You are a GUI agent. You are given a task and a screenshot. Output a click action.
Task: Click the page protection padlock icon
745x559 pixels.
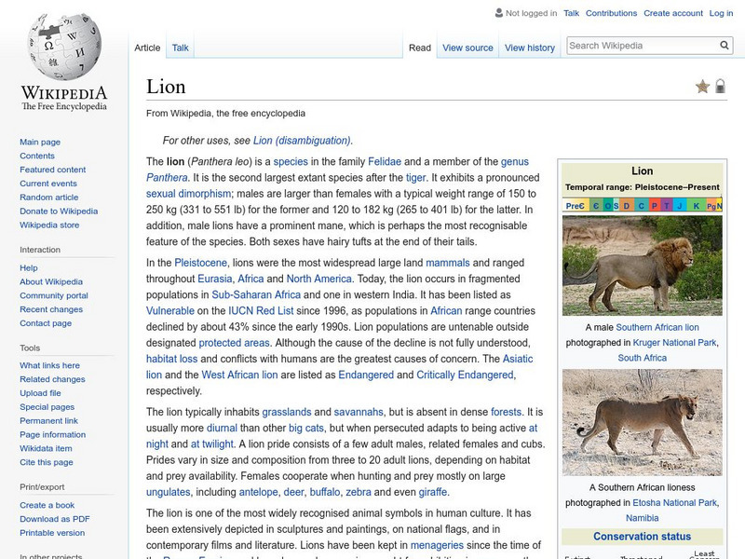point(720,86)
